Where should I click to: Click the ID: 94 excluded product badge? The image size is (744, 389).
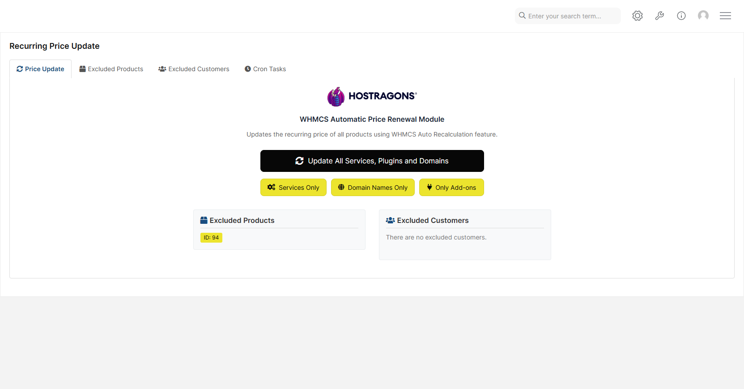click(211, 238)
